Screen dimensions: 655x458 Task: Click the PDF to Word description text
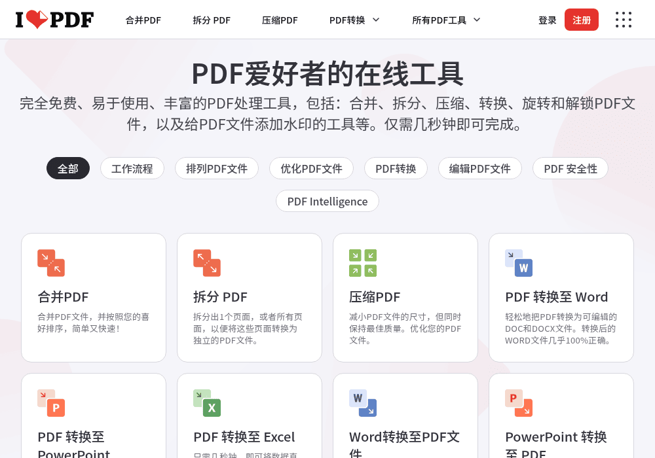pos(561,328)
